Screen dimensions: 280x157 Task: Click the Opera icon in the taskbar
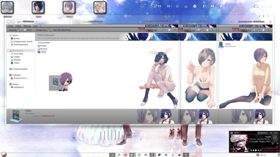(126, 155)
